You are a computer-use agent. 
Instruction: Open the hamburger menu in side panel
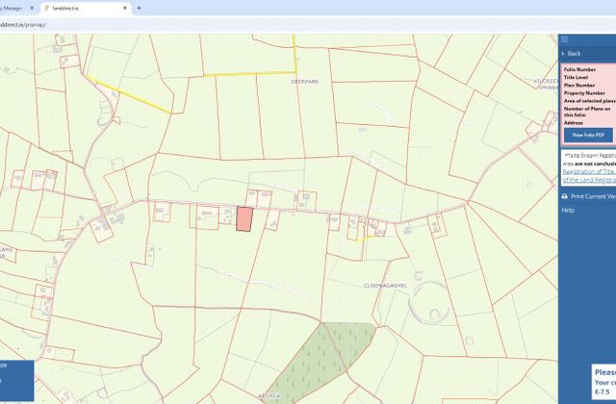(565, 39)
